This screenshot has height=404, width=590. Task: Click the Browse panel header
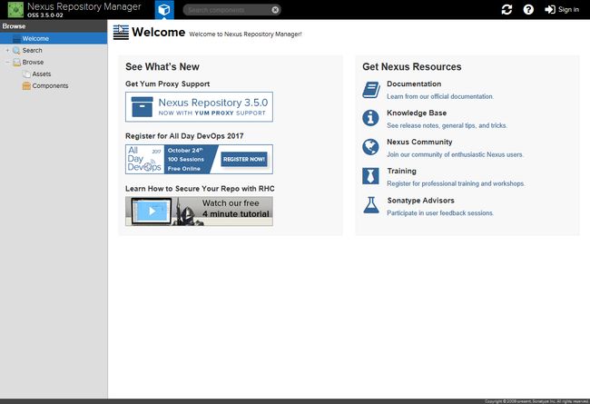coord(54,26)
